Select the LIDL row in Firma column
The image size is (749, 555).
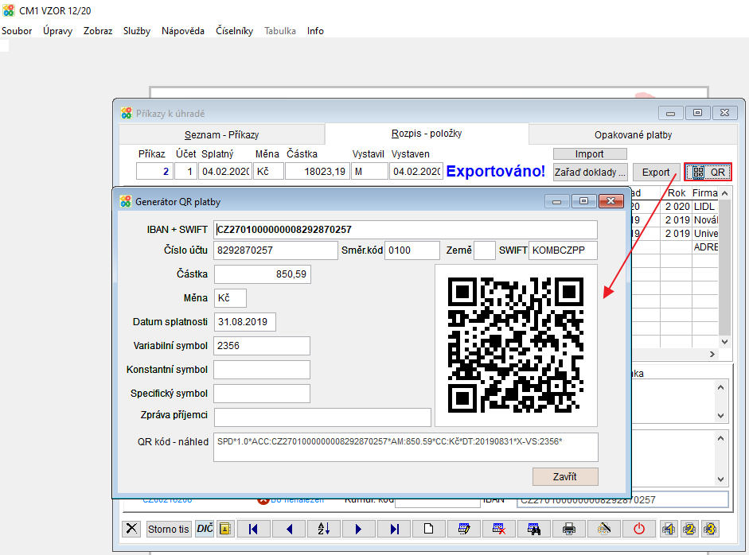[x=705, y=207]
